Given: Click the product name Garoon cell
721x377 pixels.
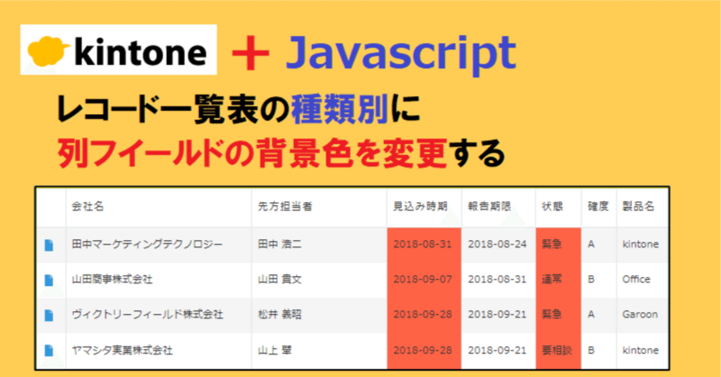Looking at the screenshot, I should click(x=641, y=315).
